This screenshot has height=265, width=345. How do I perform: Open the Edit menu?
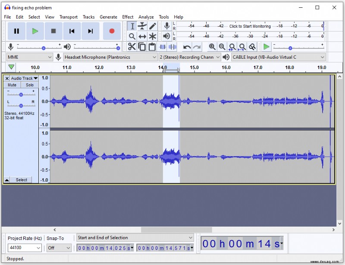click(x=19, y=17)
